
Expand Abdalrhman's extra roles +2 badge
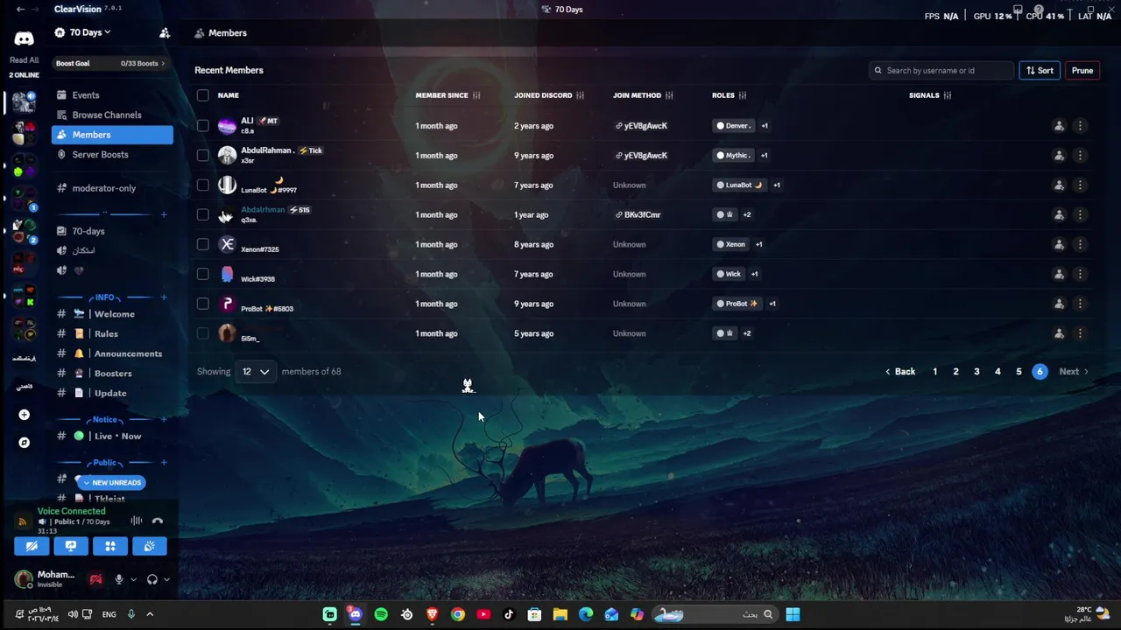click(x=747, y=215)
